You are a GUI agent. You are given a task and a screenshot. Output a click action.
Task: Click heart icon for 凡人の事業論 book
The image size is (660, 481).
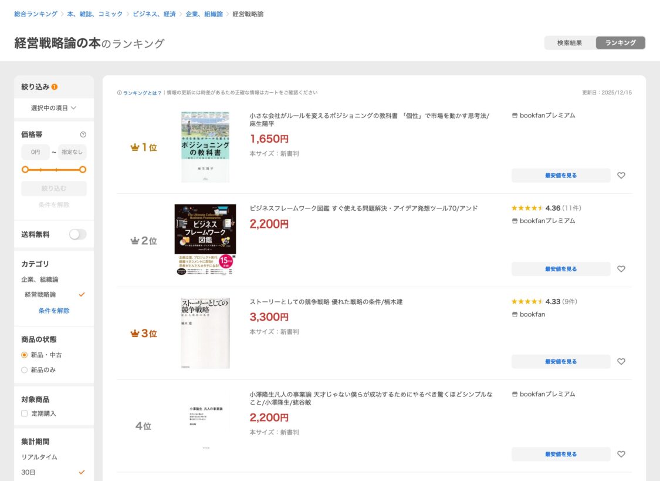[x=621, y=454]
